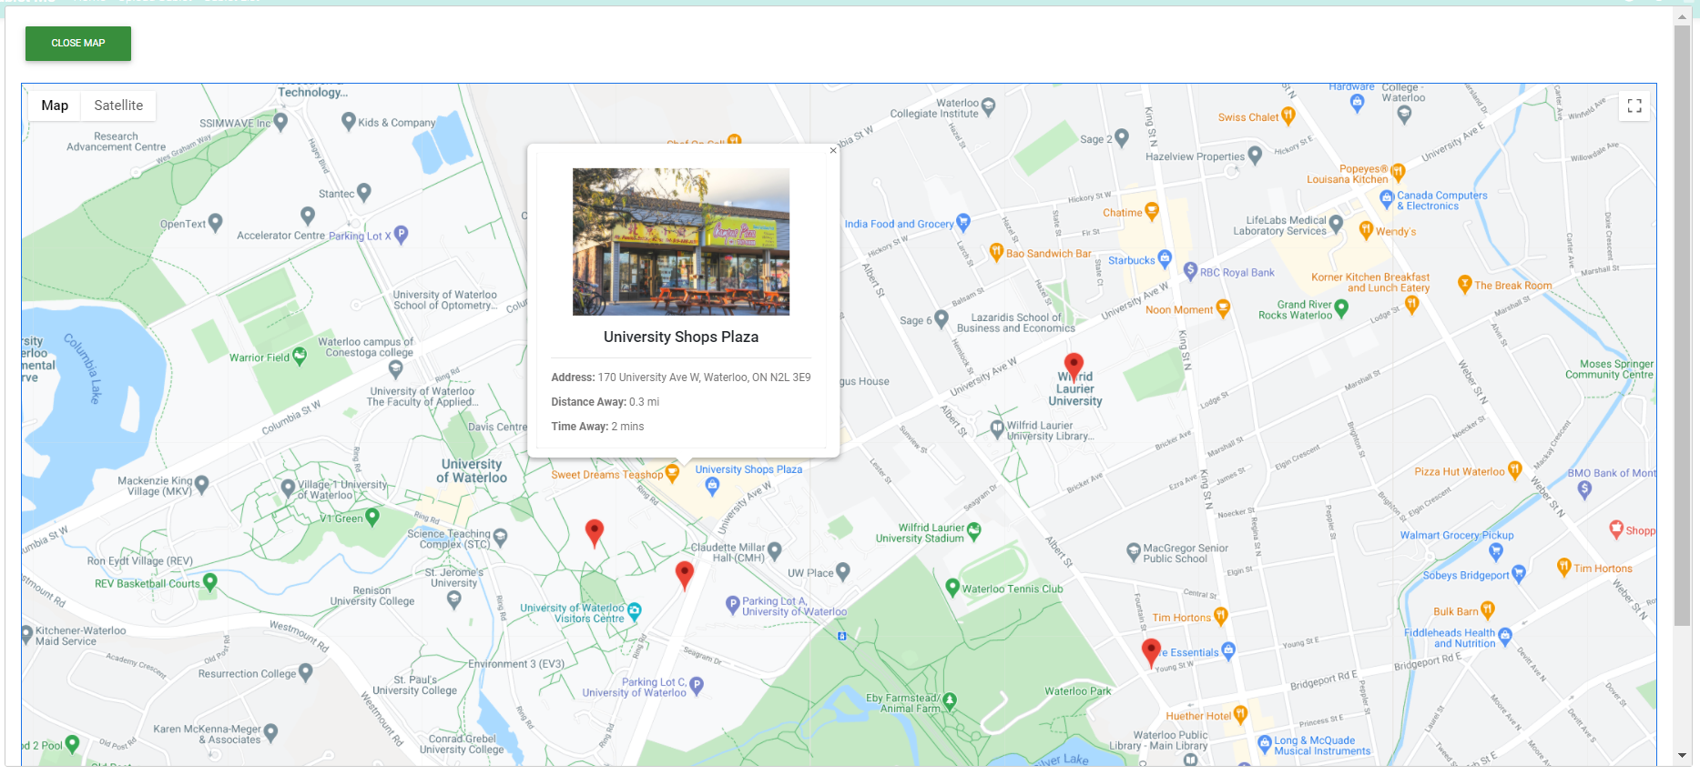The height and width of the screenshot is (775, 1700).
Task: Toggle fullscreen map view
Action: coord(1634,106)
